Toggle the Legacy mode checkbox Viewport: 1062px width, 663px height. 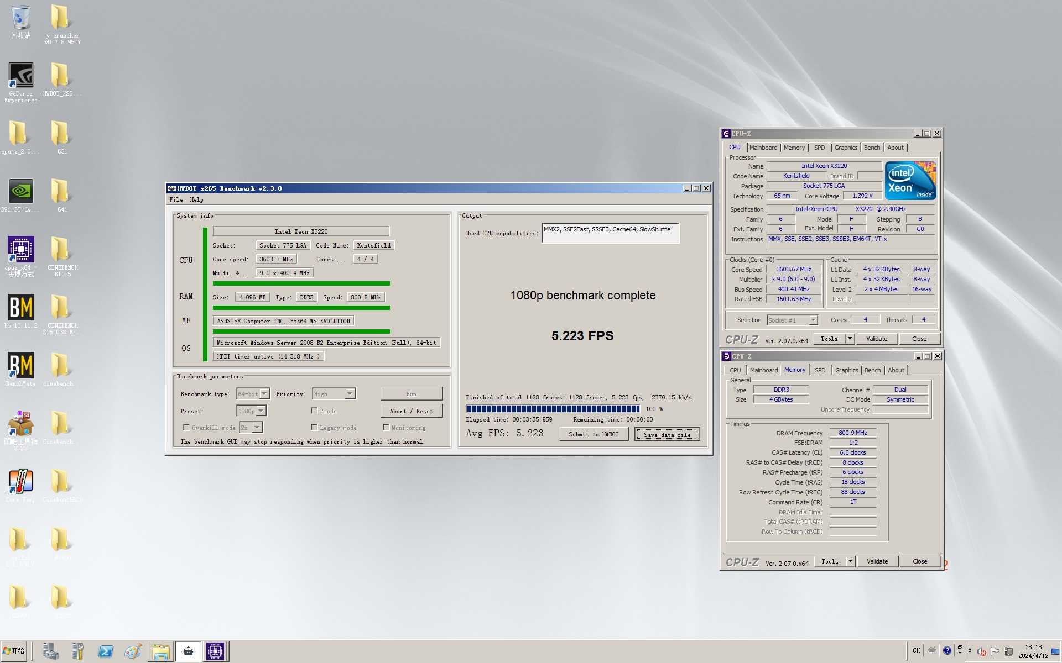(x=314, y=427)
